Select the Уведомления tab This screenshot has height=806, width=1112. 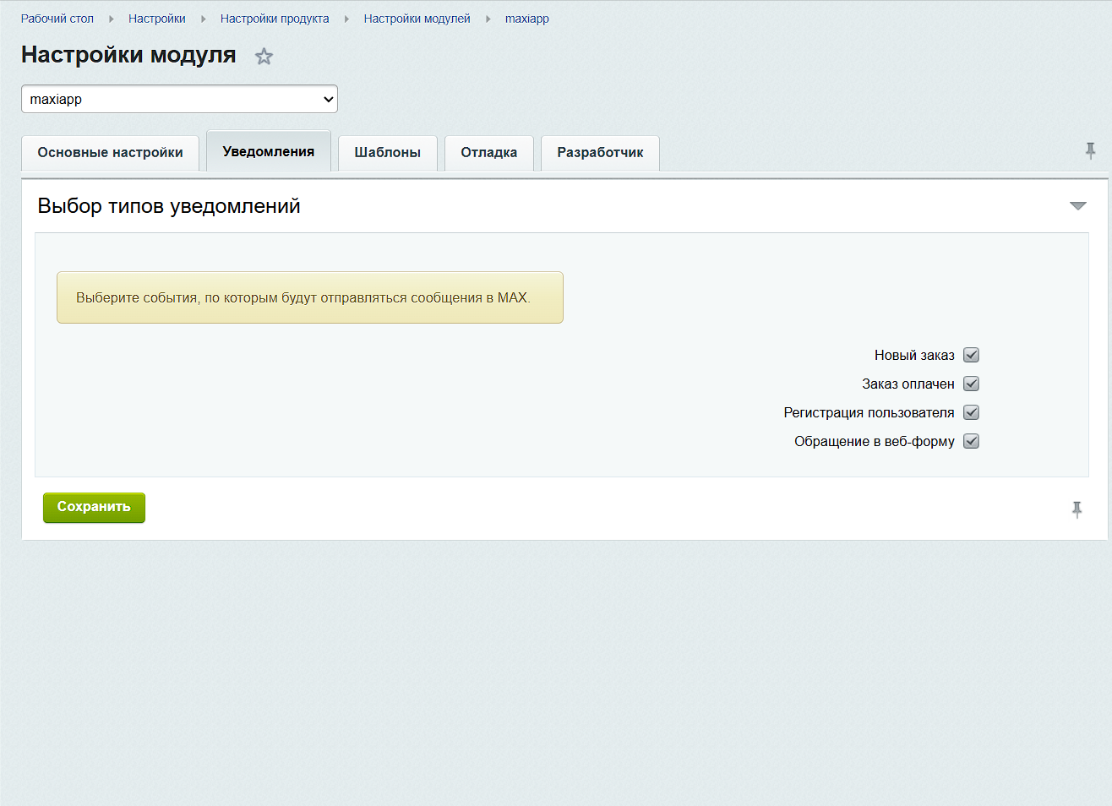tap(268, 152)
